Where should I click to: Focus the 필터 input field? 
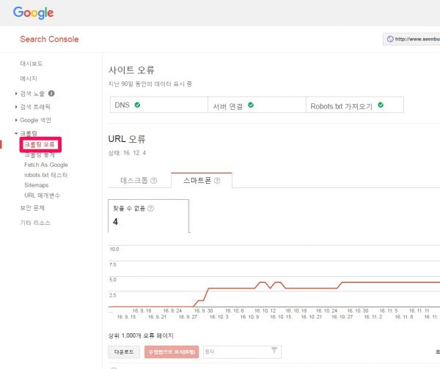[242, 352]
